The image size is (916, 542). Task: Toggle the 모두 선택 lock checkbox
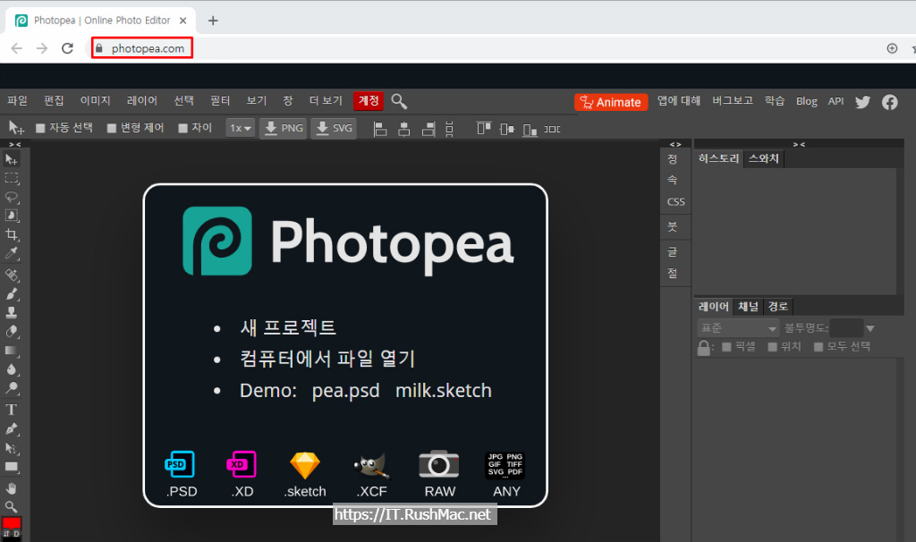coord(818,347)
